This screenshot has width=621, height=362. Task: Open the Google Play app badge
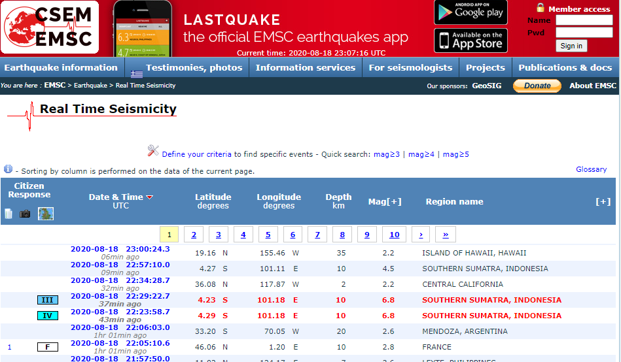470,12
